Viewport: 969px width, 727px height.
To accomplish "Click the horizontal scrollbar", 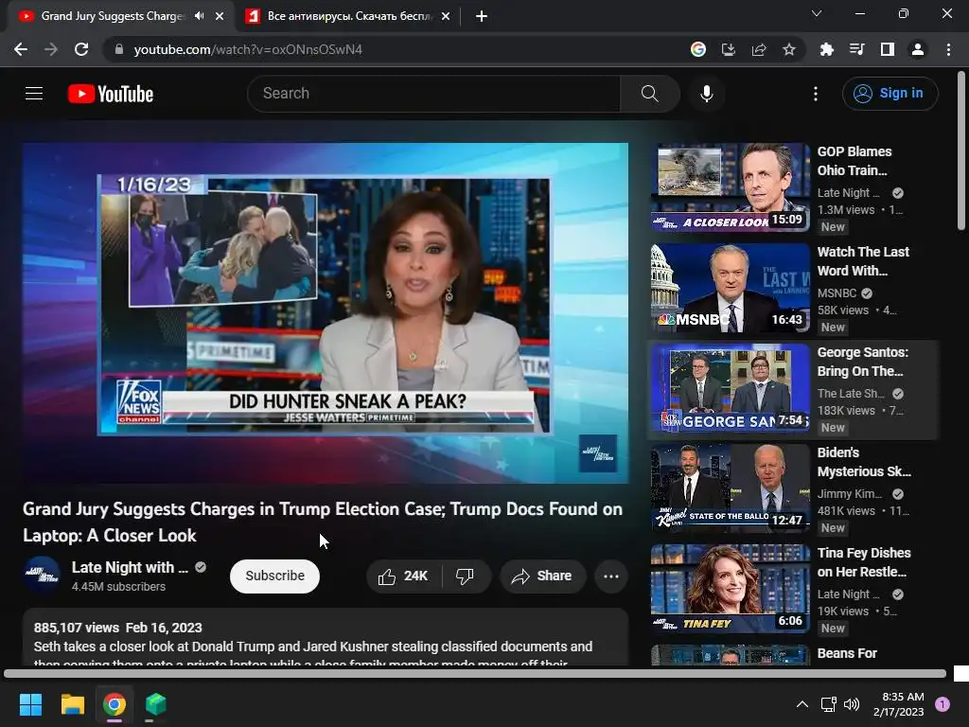I will click(x=475, y=673).
